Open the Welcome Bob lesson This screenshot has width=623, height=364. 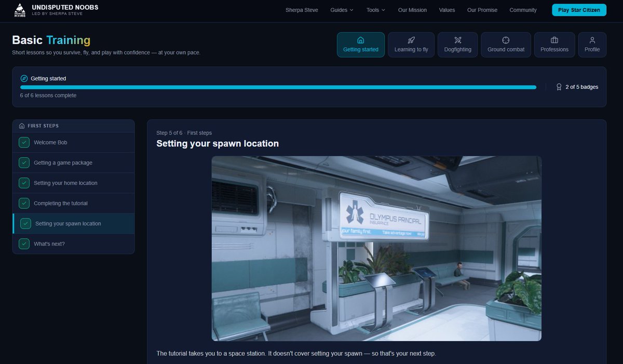click(74, 142)
